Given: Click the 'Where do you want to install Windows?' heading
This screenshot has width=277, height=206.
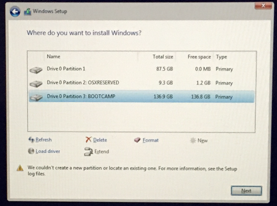Looking at the screenshot, I should pyautogui.click(x=84, y=33).
